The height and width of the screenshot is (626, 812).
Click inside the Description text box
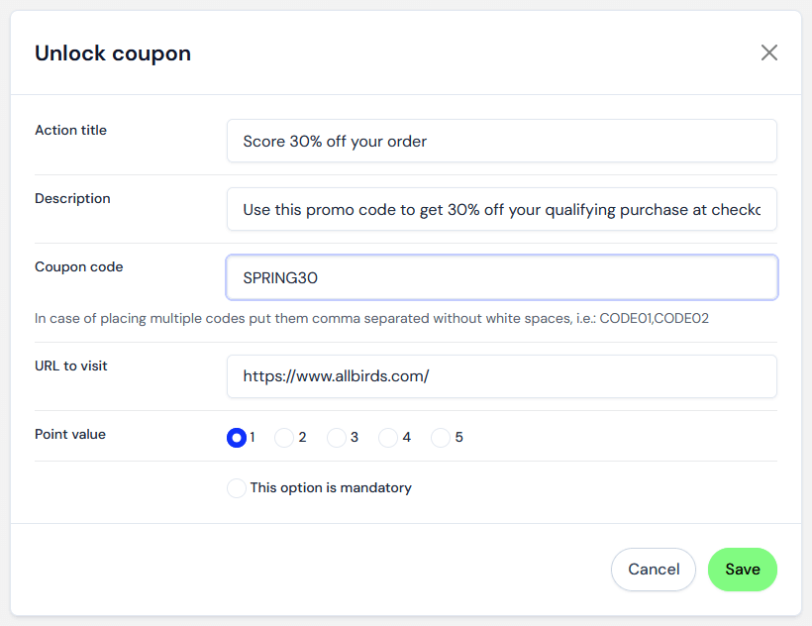pyautogui.click(x=501, y=209)
